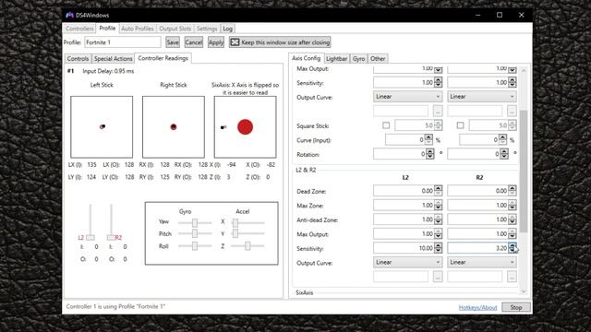Viewport: 591px width, 332px height.
Task: Open left stick custom curve ellipsis button
Action: [x=438, y=111]
